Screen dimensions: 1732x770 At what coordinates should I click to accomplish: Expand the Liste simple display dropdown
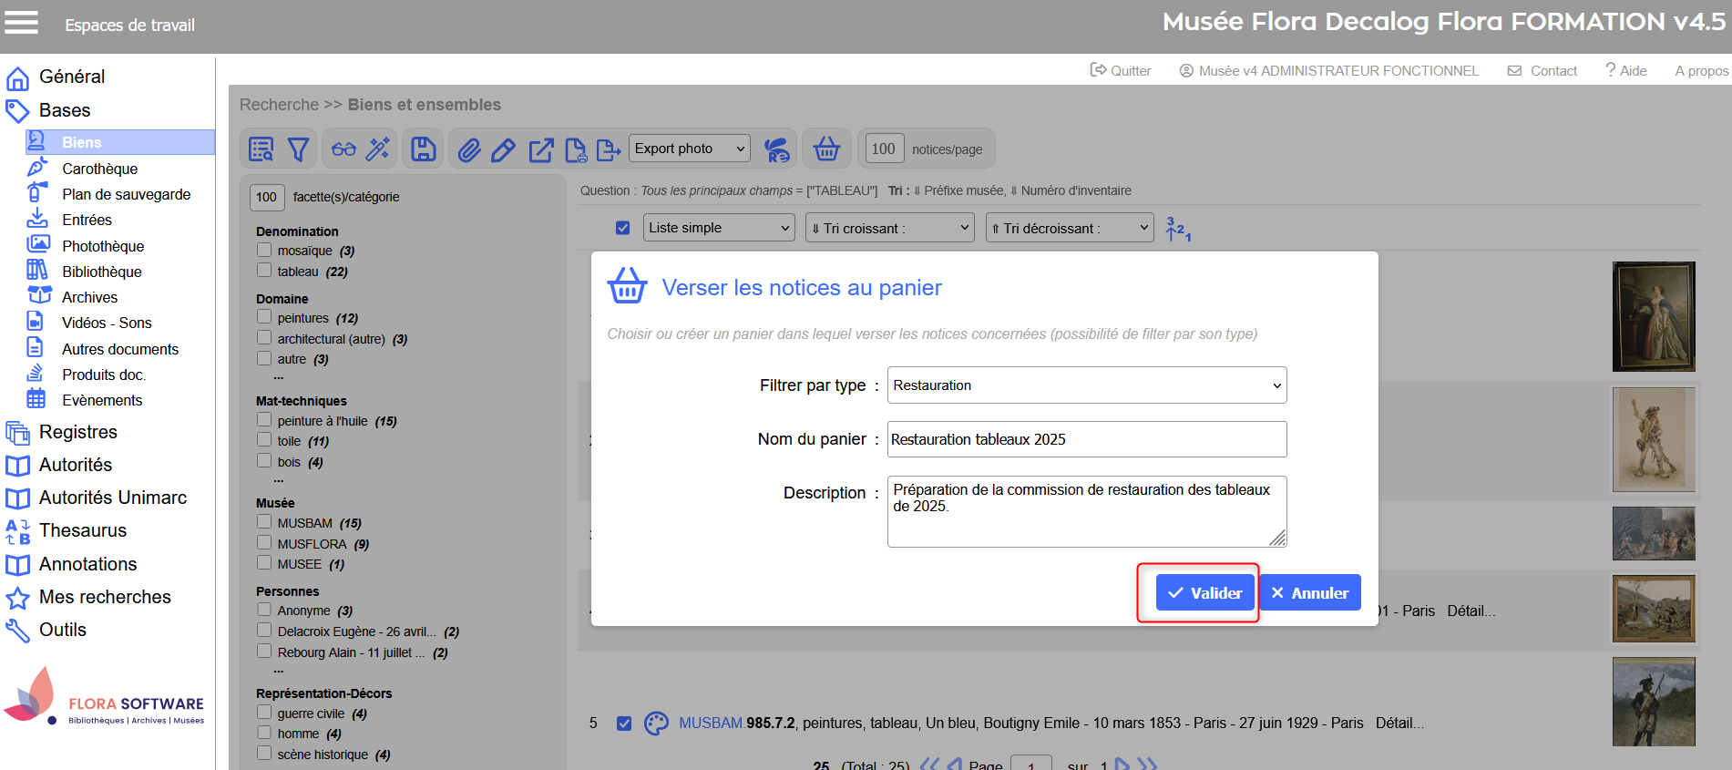[719, 228]
